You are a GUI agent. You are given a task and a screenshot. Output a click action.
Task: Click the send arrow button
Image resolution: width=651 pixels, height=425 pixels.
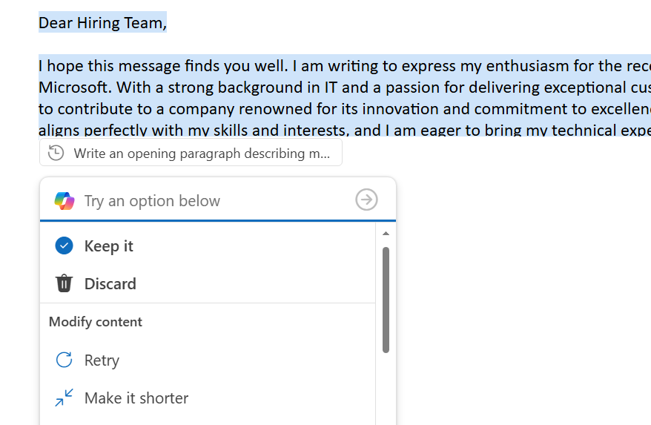coord(366,200)
